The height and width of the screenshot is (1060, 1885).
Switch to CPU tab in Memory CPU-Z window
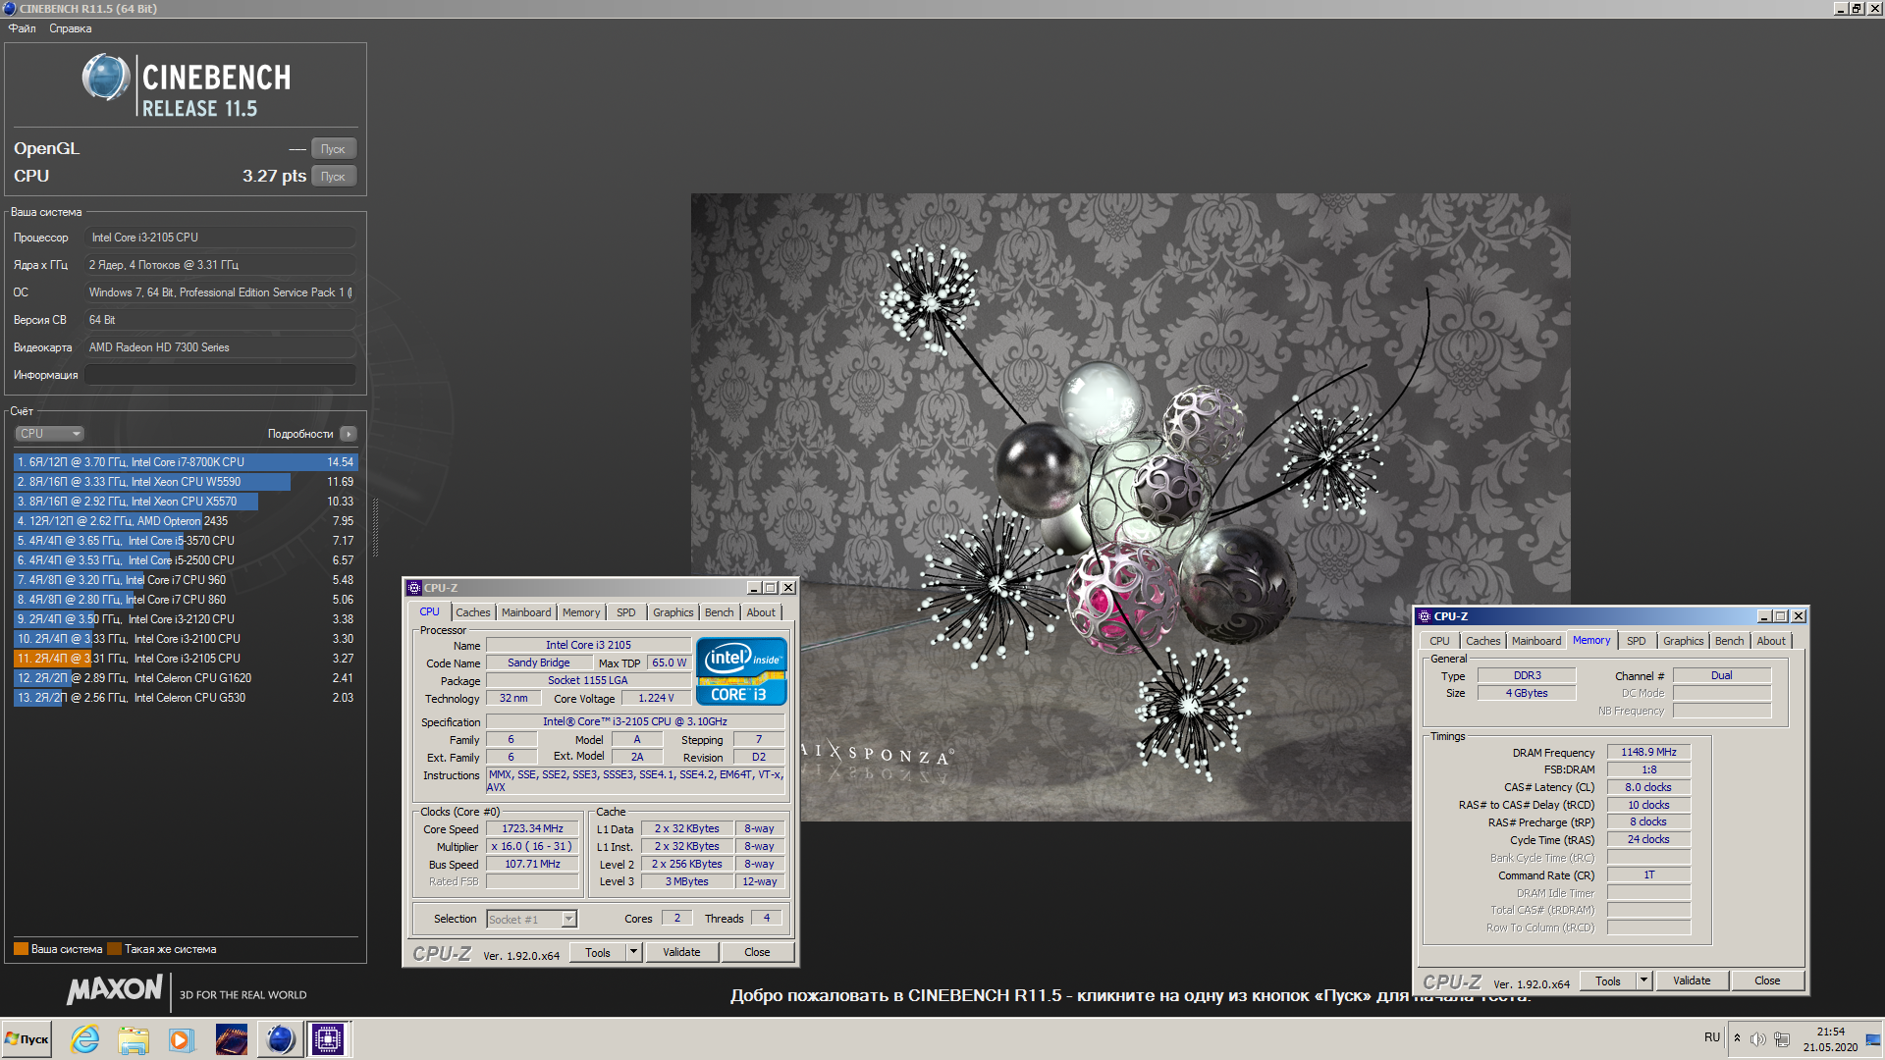pos(1439,641)
